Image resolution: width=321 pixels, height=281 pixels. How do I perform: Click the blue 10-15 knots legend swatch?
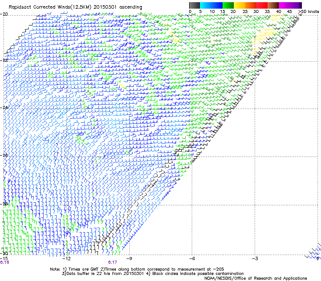coord(217,5)
